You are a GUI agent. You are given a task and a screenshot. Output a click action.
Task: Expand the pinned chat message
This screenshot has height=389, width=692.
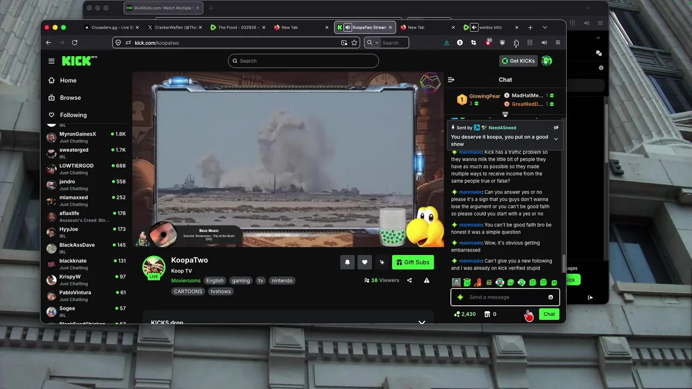coord(556,139)
